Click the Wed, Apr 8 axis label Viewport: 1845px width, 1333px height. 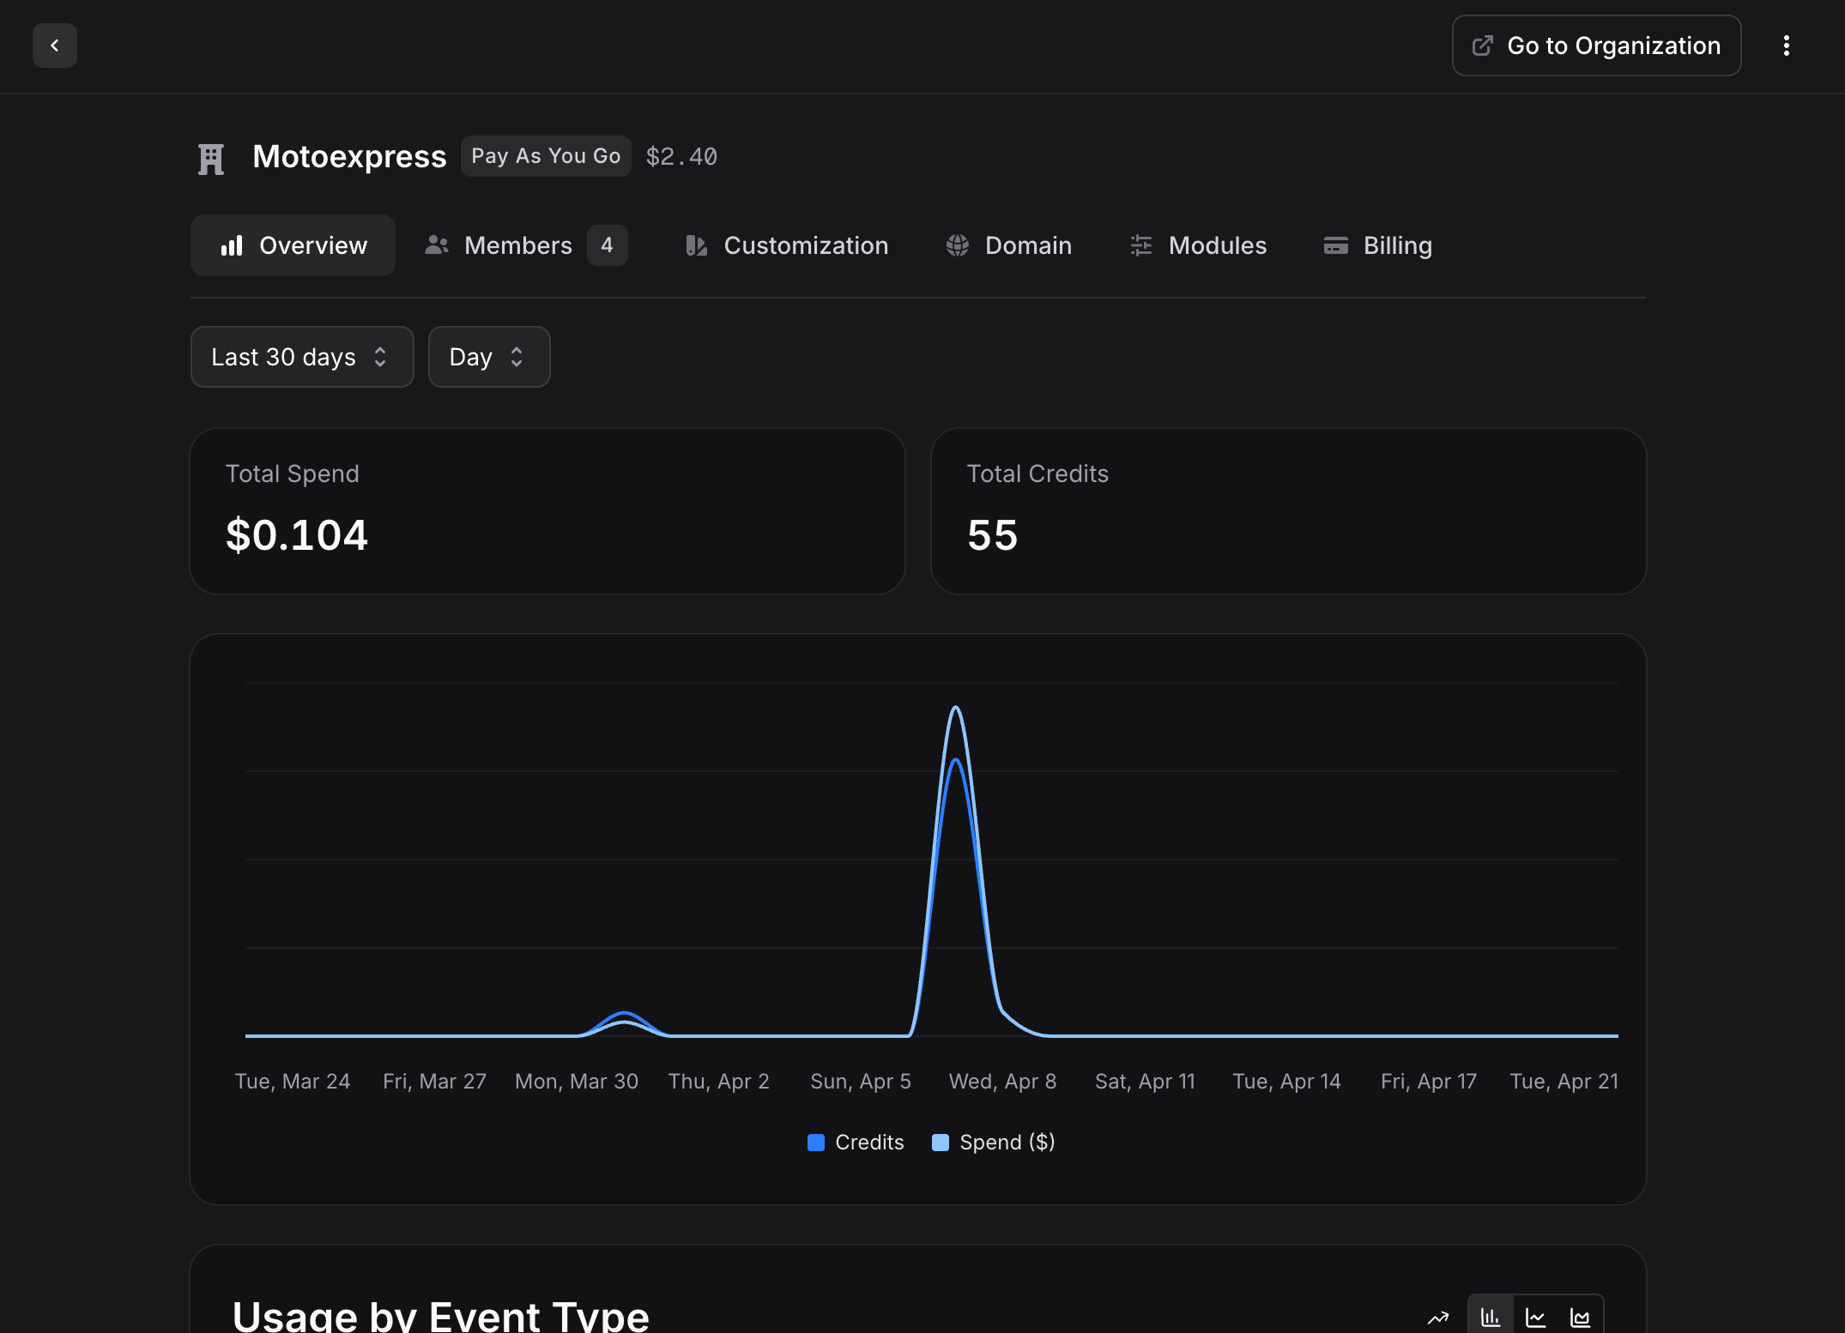coord(1002,1082)
